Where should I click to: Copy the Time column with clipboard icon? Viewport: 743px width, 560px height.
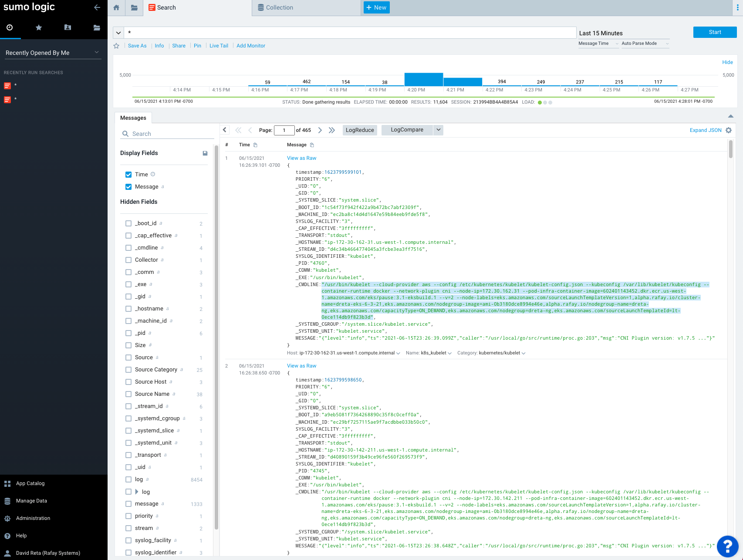click(x=255, y=145)
